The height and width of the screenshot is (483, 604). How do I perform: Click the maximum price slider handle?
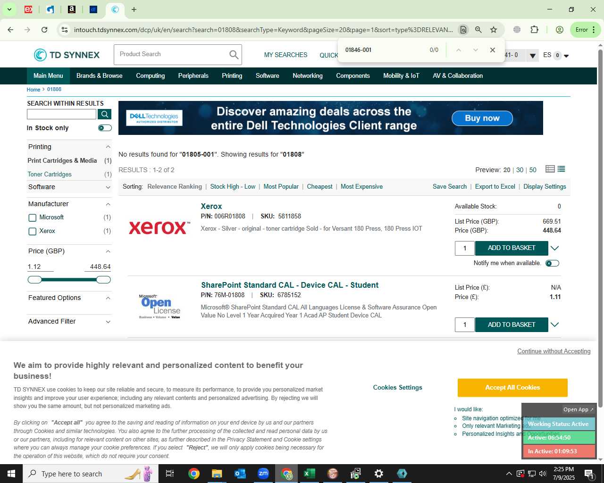pyautogui.click(x=103, y=280)
